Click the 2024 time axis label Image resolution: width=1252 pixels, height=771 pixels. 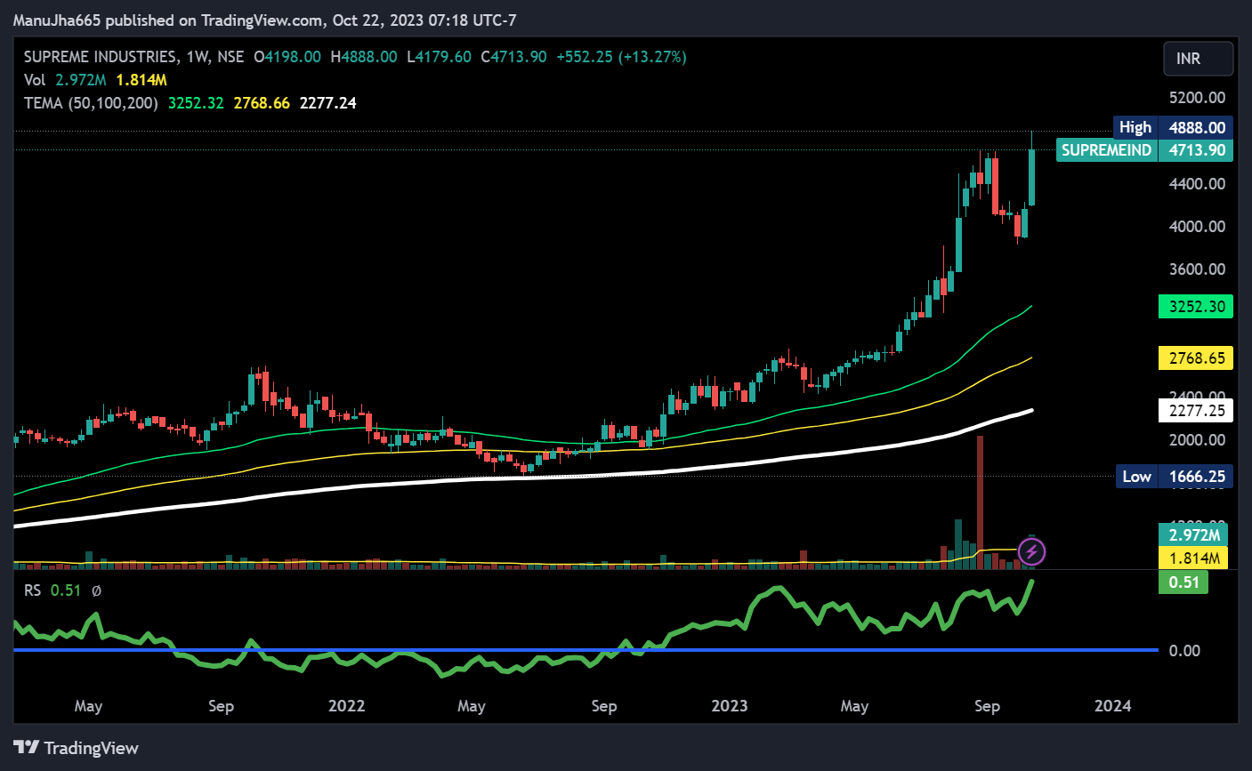[1112, 706]
